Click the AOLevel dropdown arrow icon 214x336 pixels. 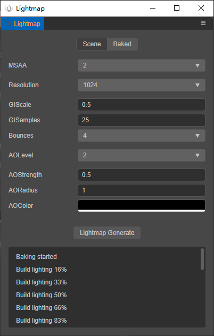tap(197, 156)
